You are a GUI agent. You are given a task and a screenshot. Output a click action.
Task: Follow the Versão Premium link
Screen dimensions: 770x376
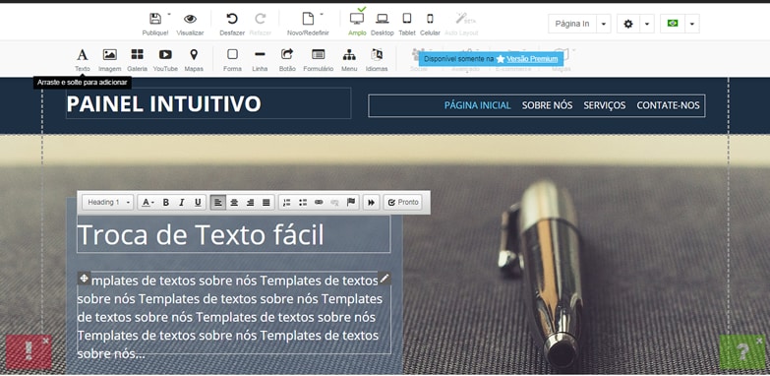point(532,59)
